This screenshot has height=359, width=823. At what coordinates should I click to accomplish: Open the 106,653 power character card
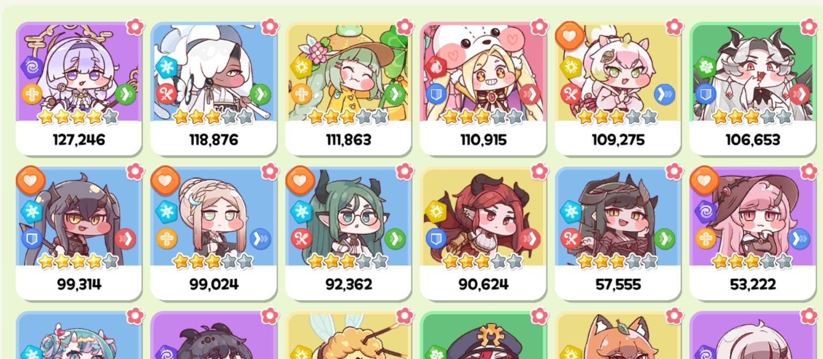tap(752, 89)
